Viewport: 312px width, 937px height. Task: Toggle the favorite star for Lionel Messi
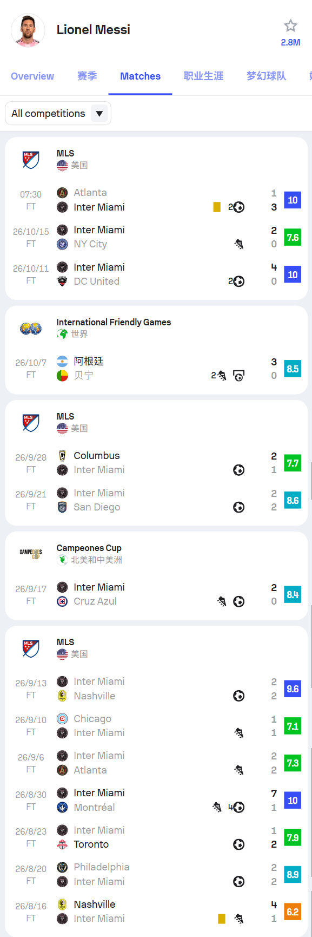290,25
